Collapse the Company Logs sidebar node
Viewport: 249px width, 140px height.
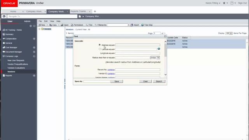tap(34, 56)
